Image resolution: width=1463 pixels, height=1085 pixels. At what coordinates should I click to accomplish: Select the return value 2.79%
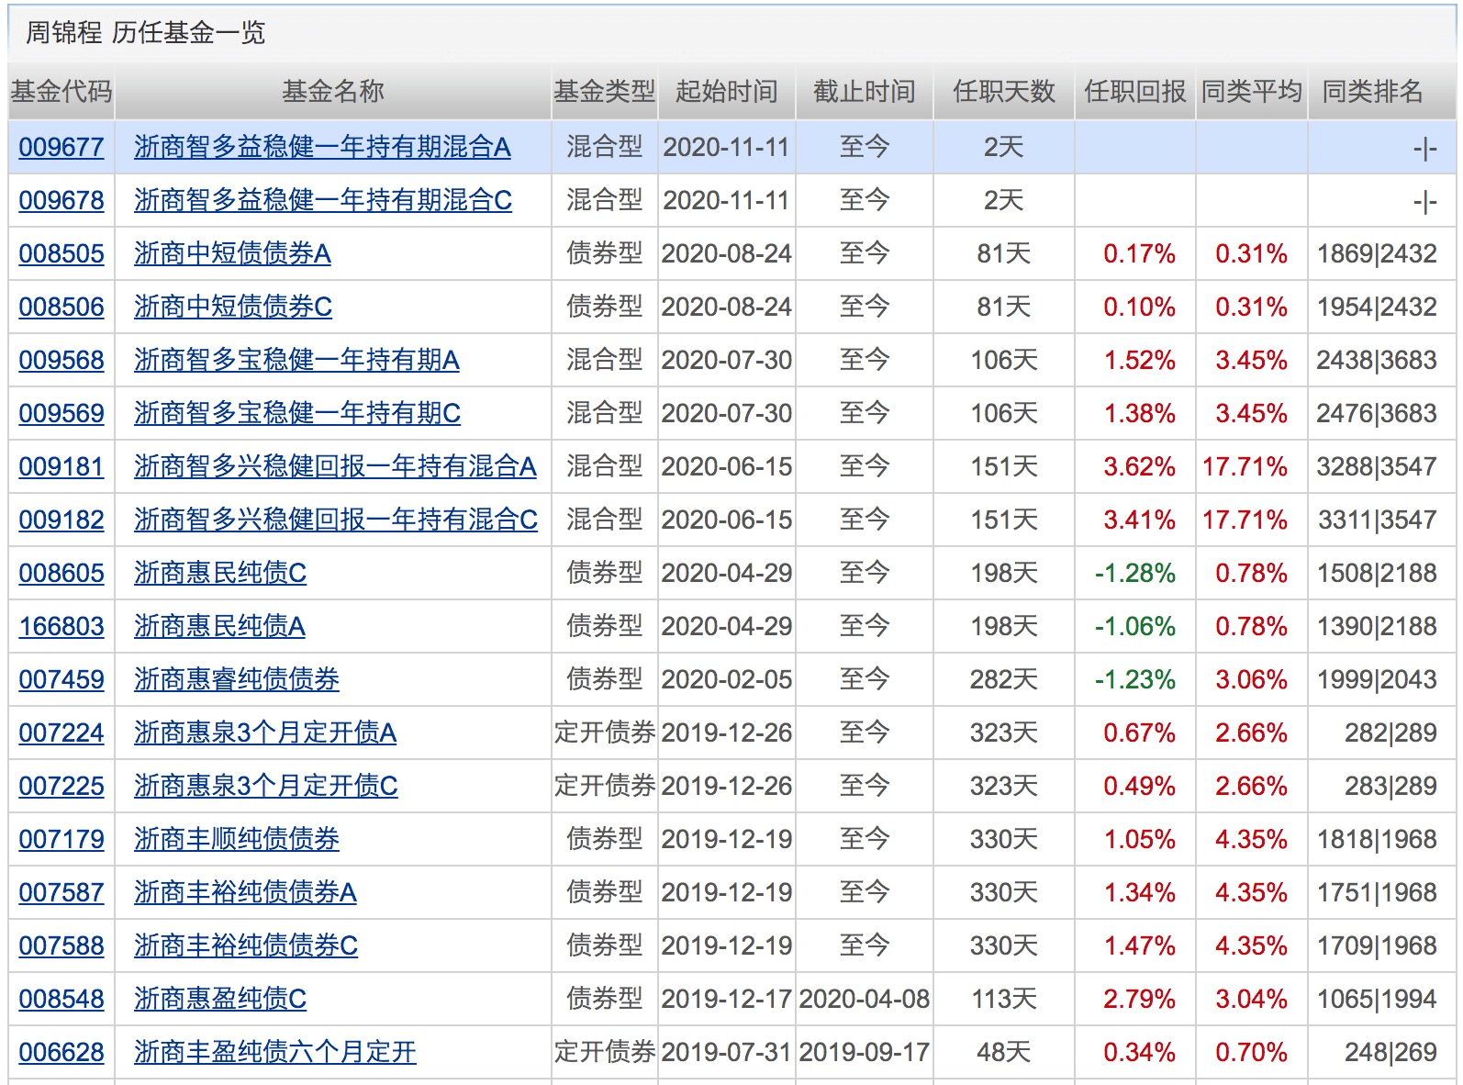click(1139, 999)
